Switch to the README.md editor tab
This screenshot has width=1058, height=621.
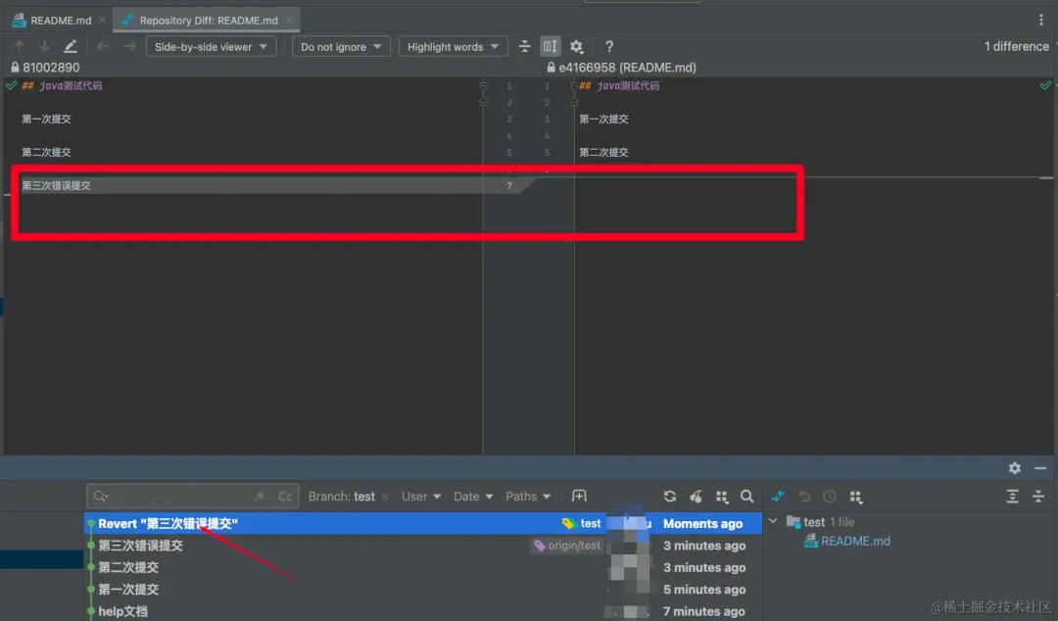[x=53, y=21]
